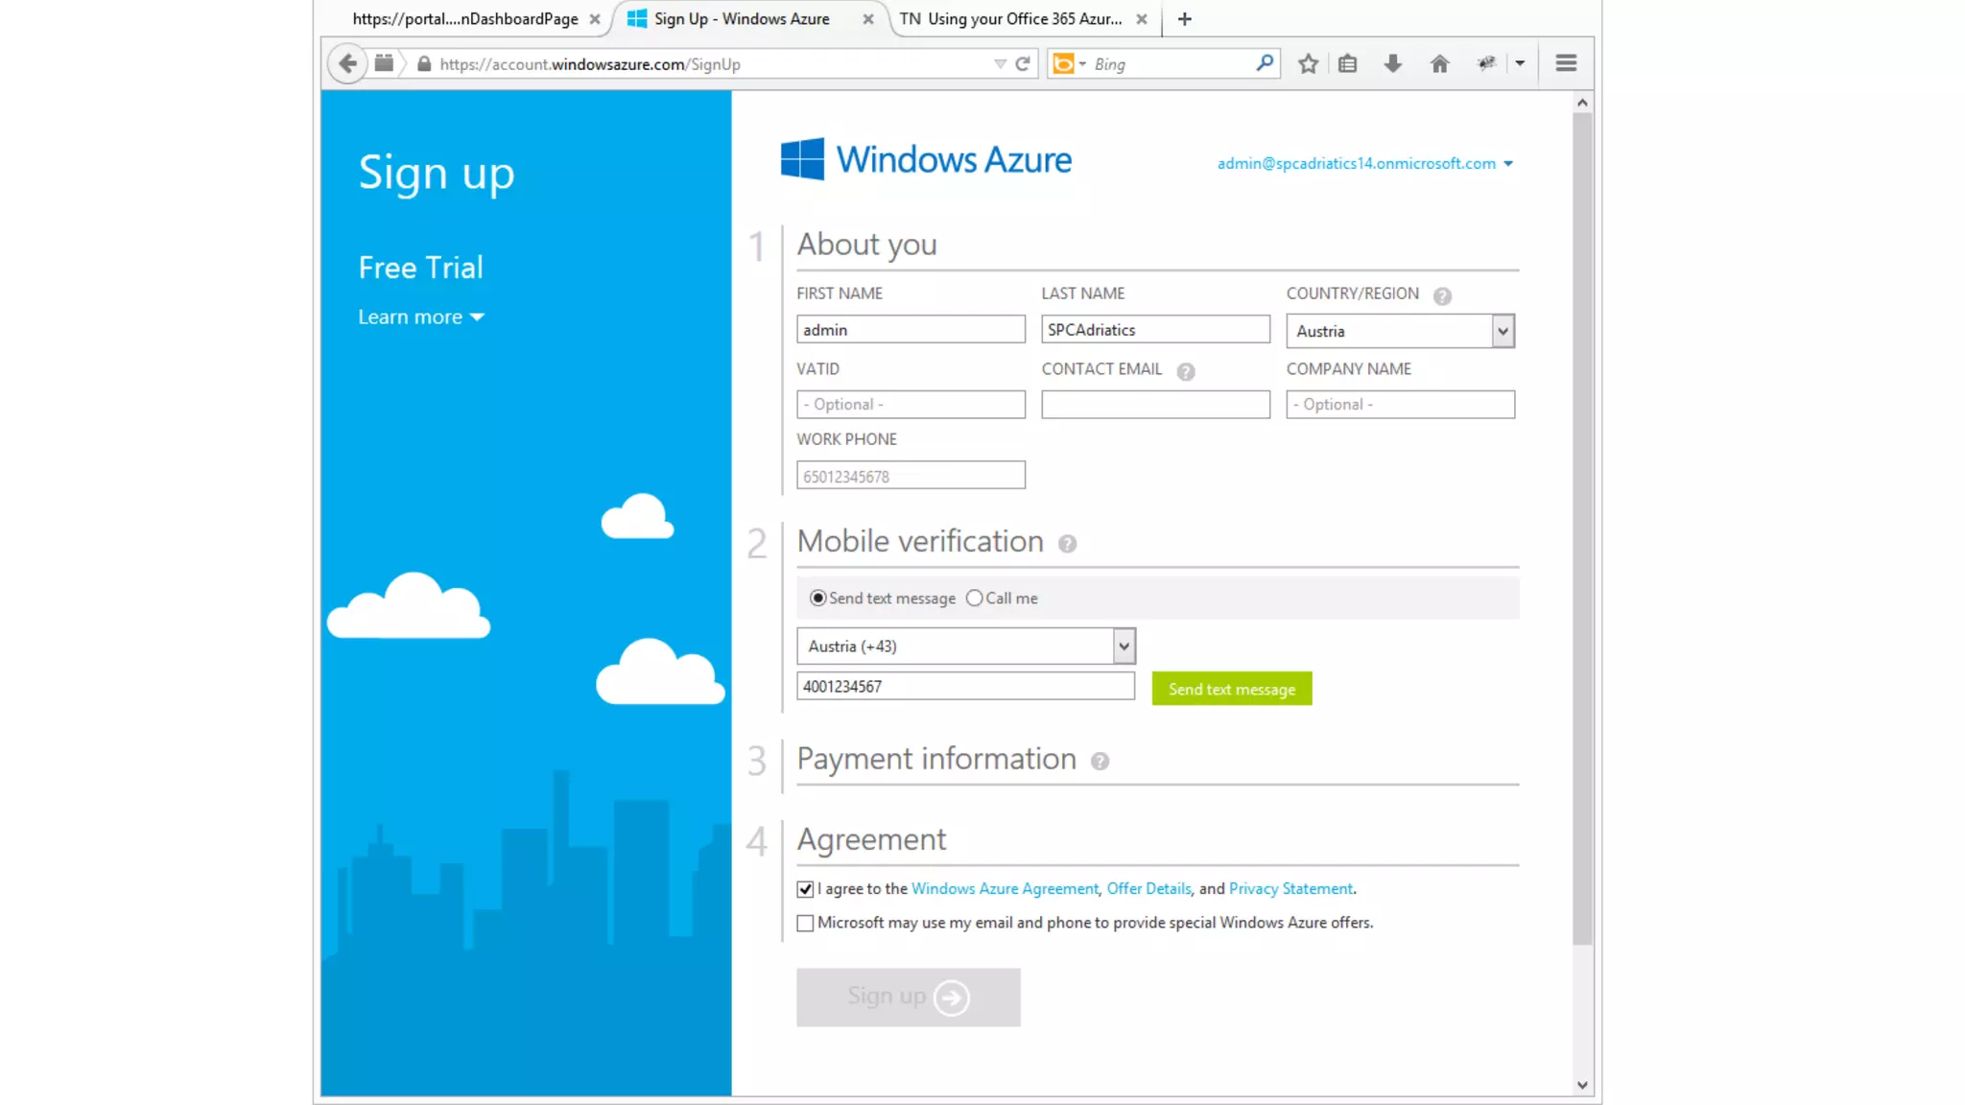Switch to the portal DashboardPage tab
This screenshot has height=1105, width=1965.
tap(464, 19)
